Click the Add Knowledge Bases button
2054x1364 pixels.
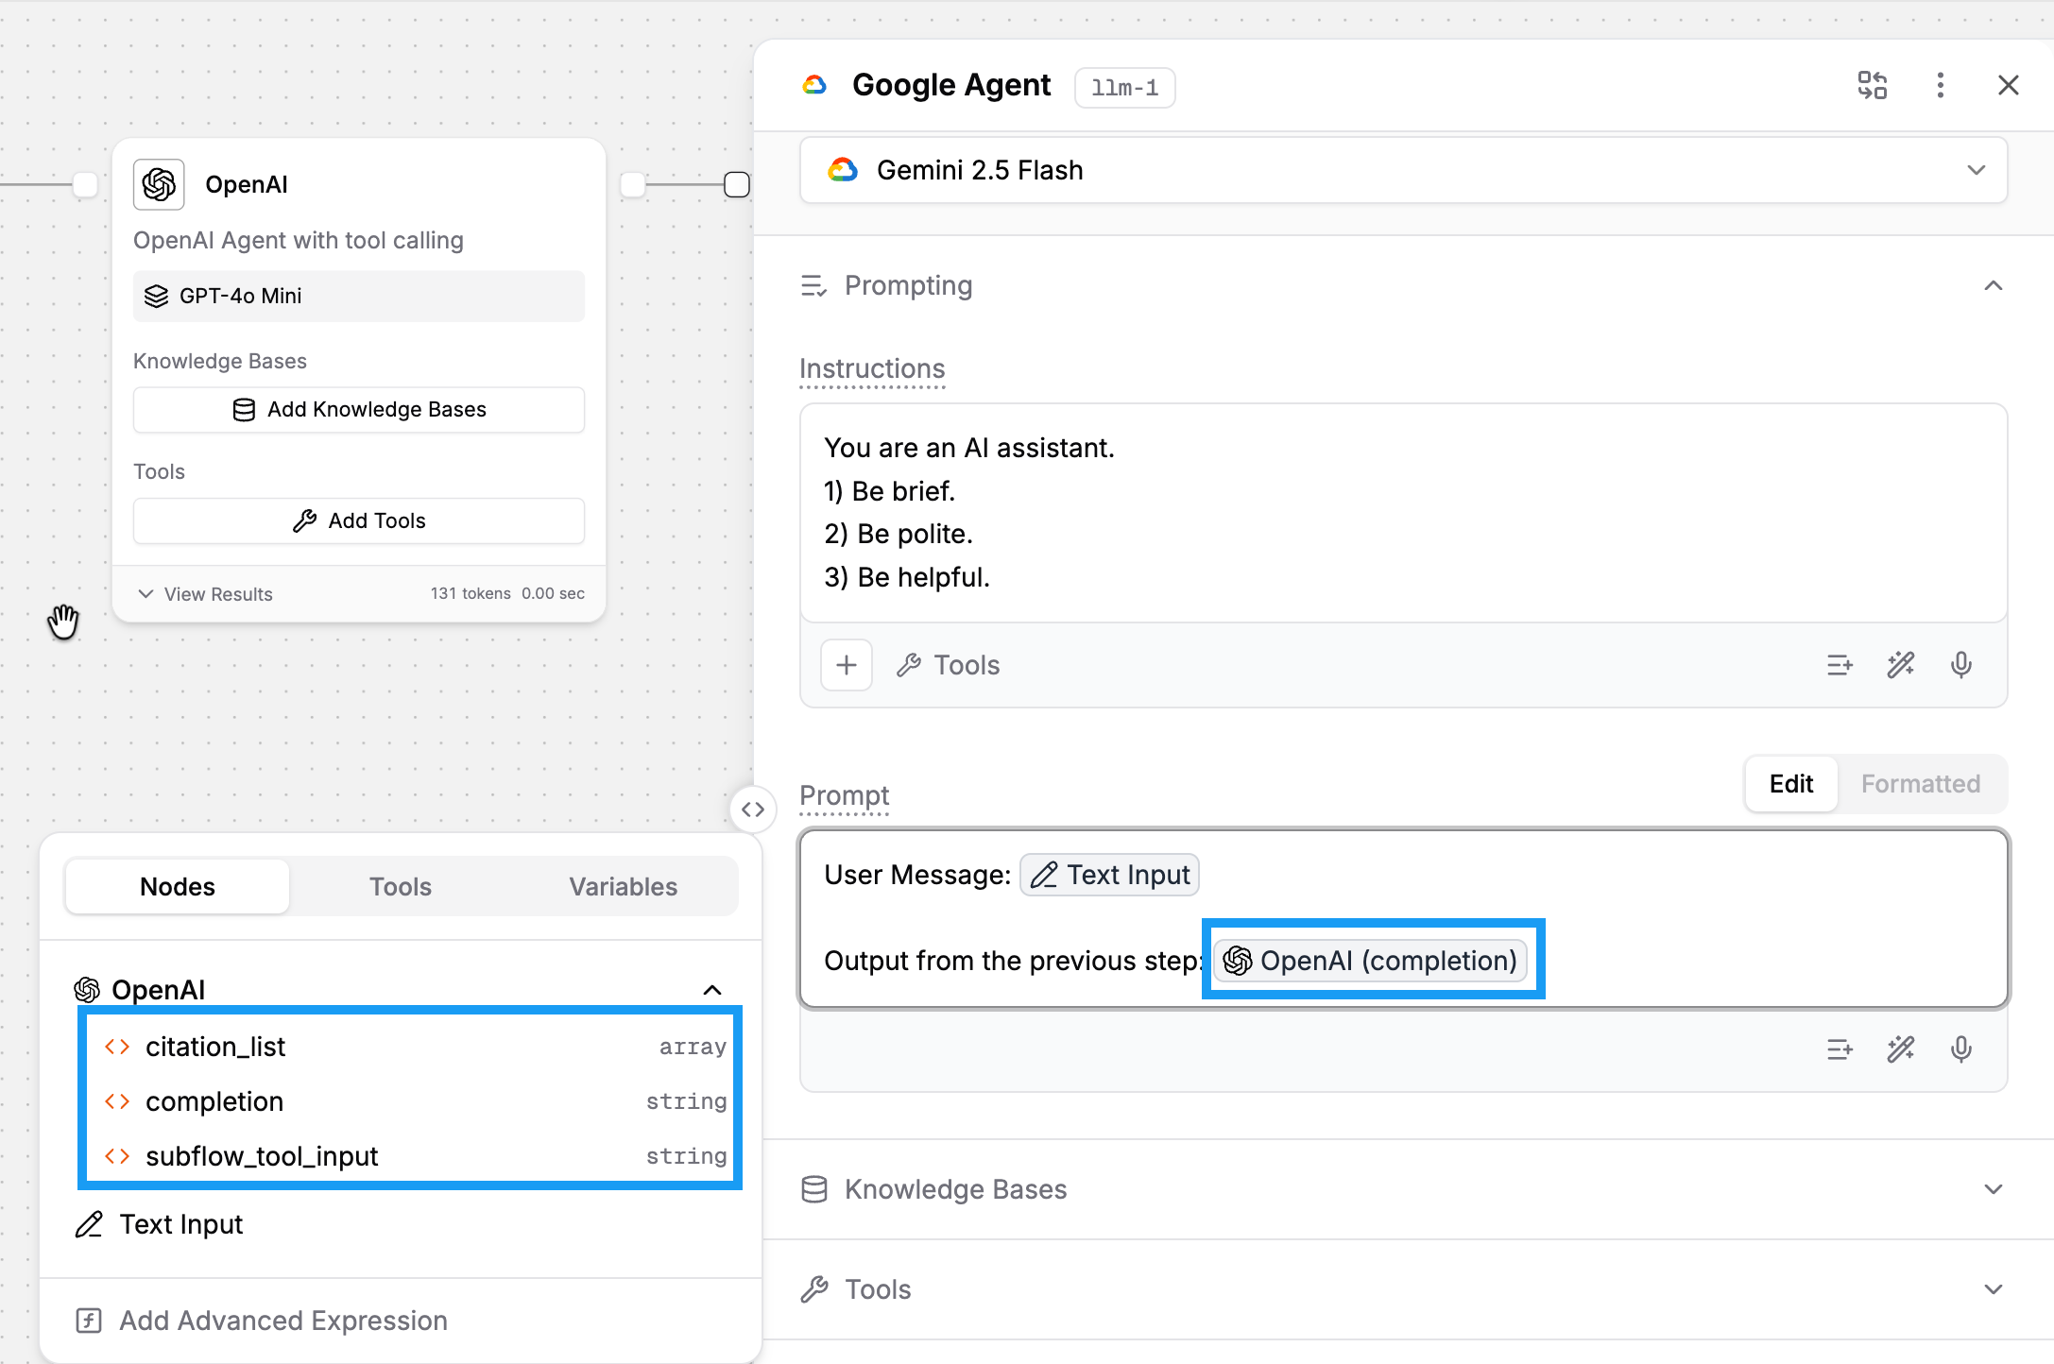pyautogui.click(x=359, y=410)
